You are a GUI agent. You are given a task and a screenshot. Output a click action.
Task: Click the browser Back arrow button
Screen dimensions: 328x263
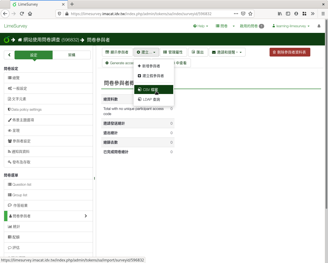[x=5, y=14]
